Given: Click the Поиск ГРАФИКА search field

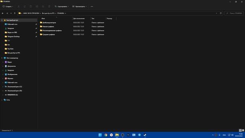Looking at the screenshot, I should [x=234, y=13].
